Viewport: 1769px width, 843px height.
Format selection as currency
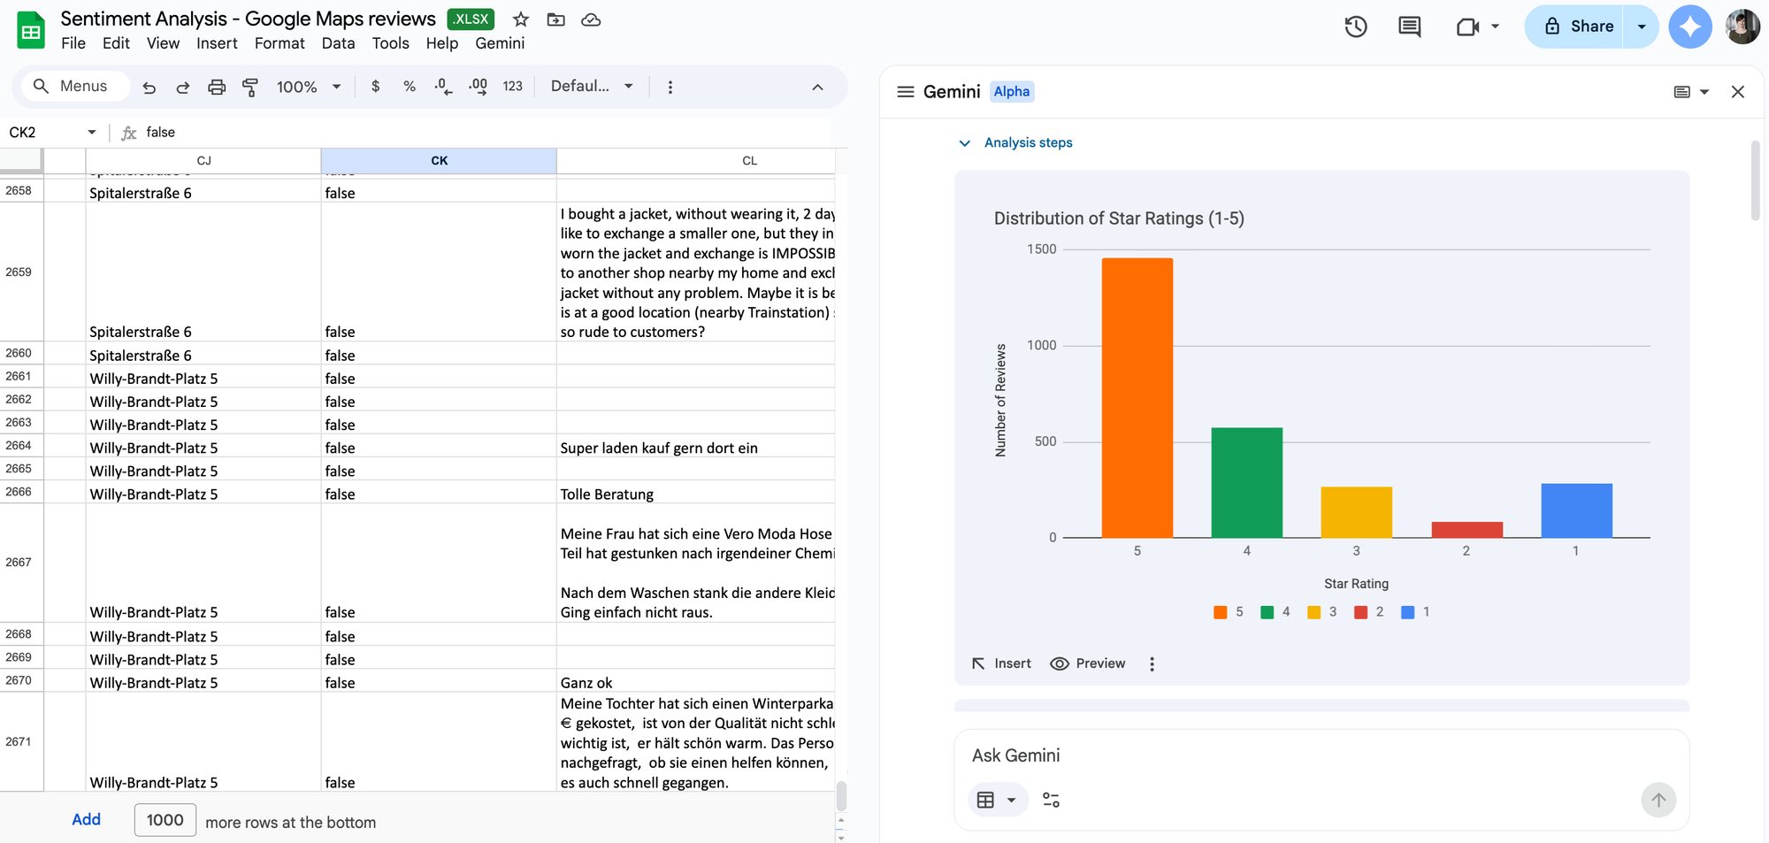[375, 87]
